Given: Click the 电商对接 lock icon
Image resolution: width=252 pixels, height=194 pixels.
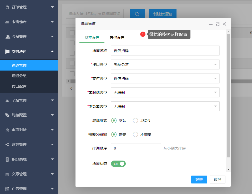Looking at the screenshot, I should tap(7, 130).
